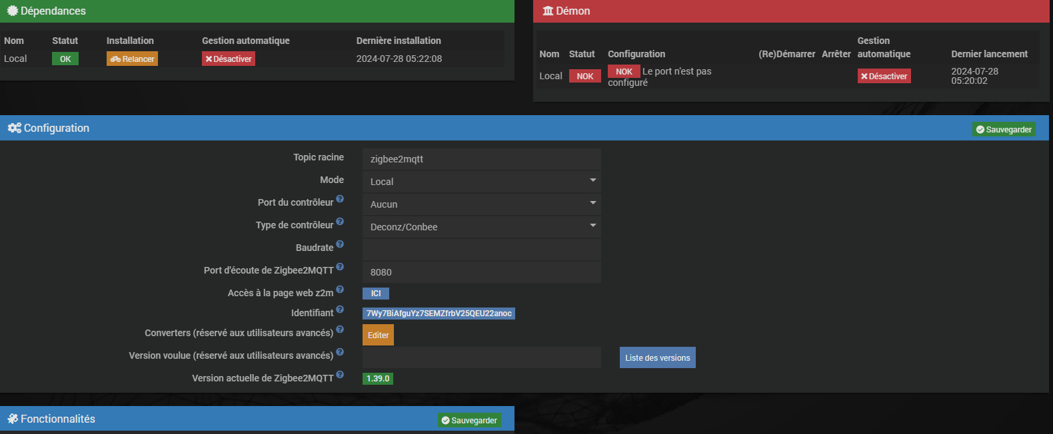
Task: Expand Type de contrôleur dropdown Deconz/Conbee
Action: tap(482, 226)
